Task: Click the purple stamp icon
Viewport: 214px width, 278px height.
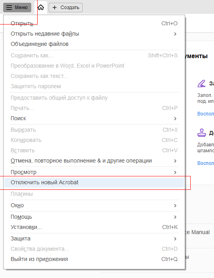Action: [x=202, y=133]
